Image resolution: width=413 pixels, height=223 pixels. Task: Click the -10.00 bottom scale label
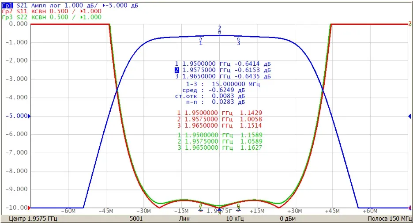coord(16,208)
